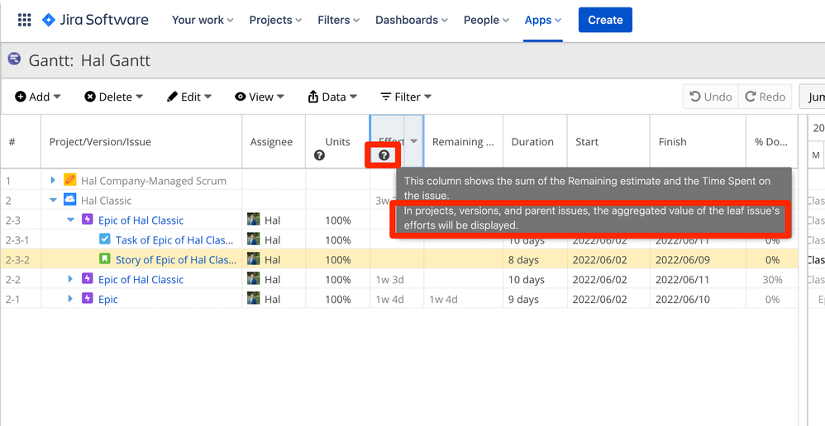Viewport: 825px width, 426px height.
Task: Select the 8 days duration cell
Action: (535, 259)
